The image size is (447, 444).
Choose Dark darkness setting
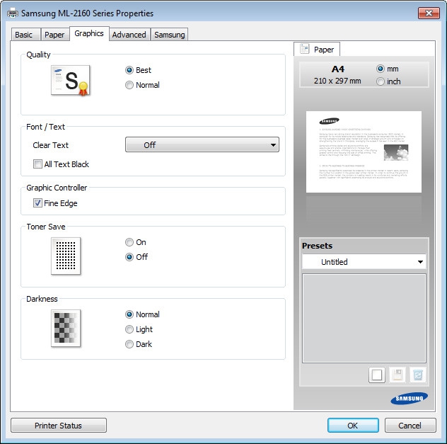(x=129, y=344)
